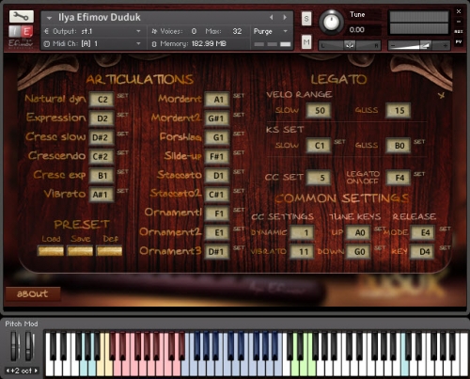Go to previous instrument with left arrow
This screenshot has height=379, width=470.
tap(272, 18)
